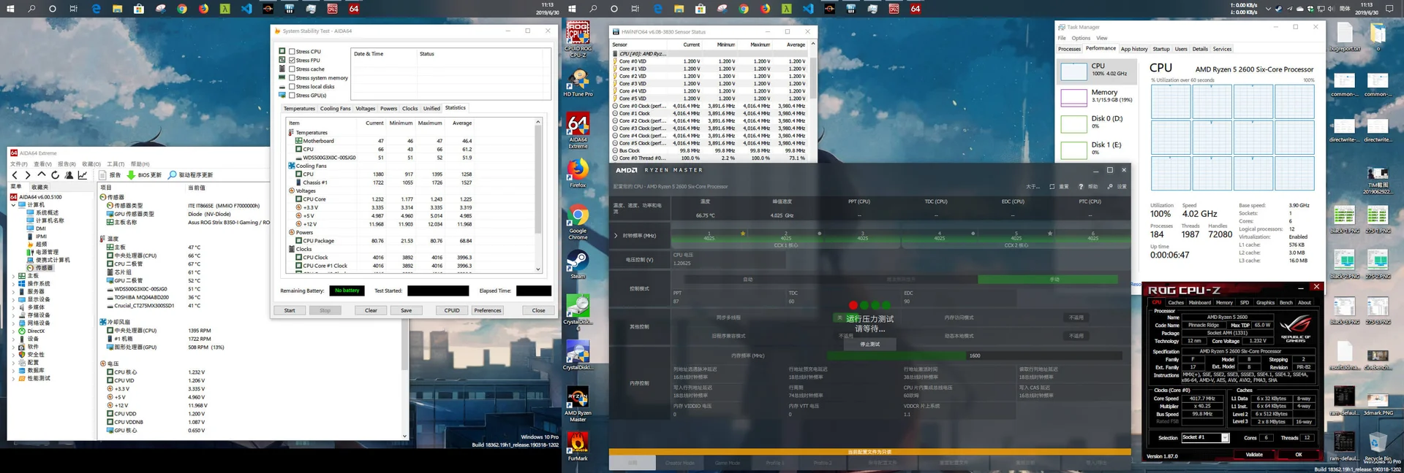The height and width of the screenshot is (473, 1404).
Task: Toggle Stress FPU checkbox
Action: (x=292, y=61)
